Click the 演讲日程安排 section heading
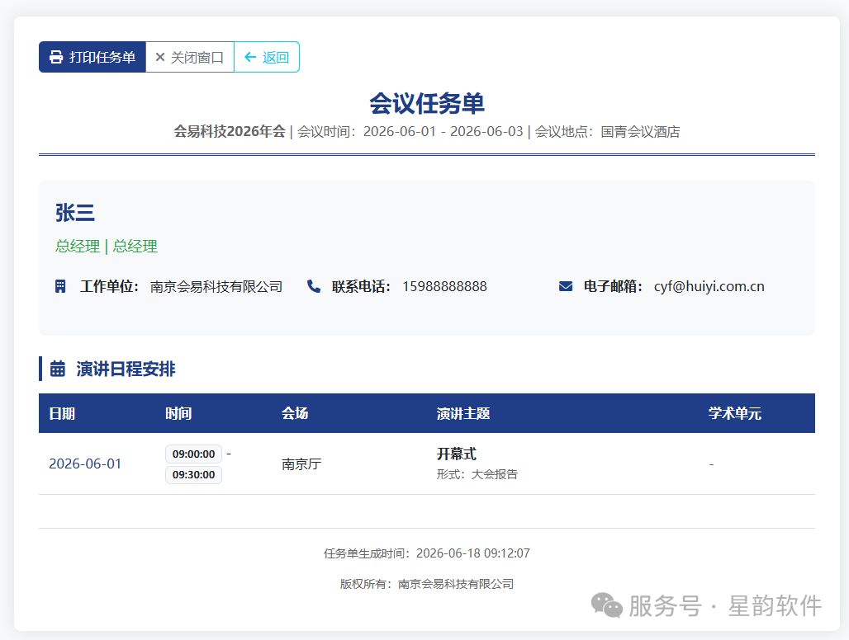This screenshot has width=849, height=640. click(x=126, y=369)
